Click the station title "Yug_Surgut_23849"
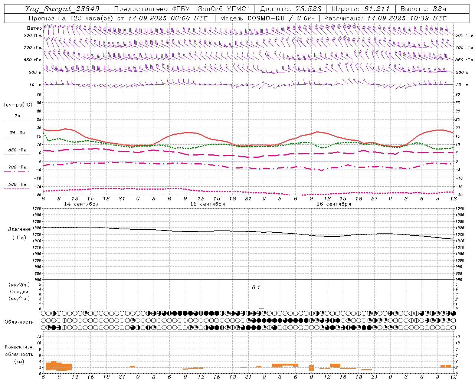 [x=62, y=9]
